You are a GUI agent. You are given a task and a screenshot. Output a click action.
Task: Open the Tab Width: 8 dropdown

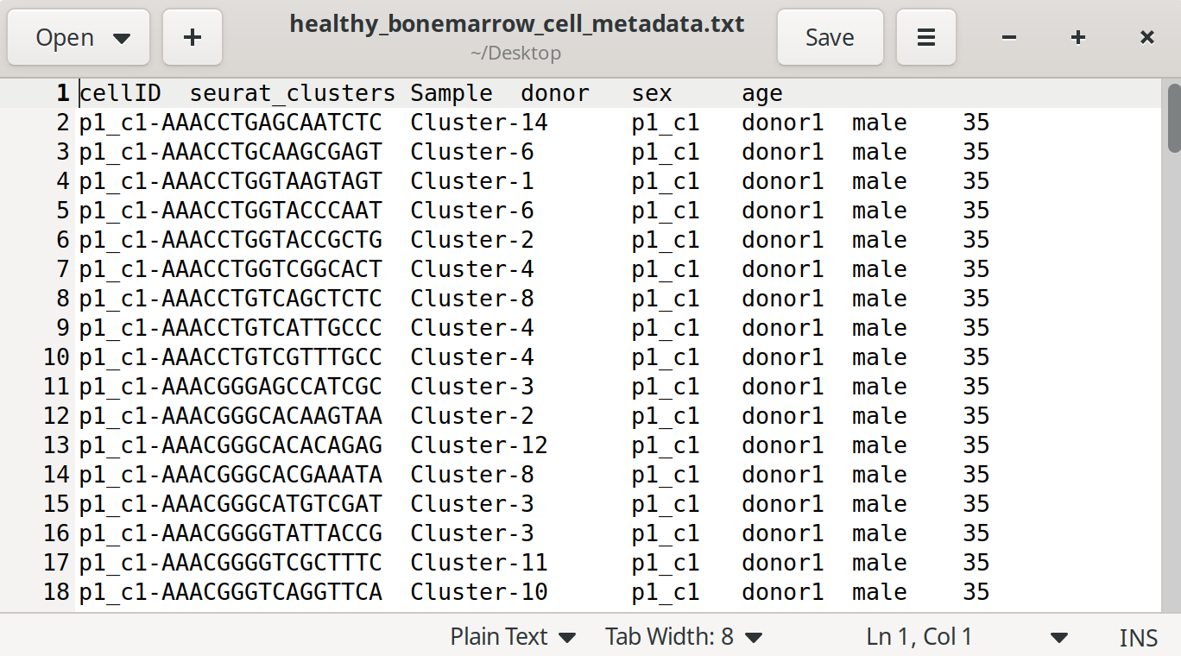(x=683, y=637)
